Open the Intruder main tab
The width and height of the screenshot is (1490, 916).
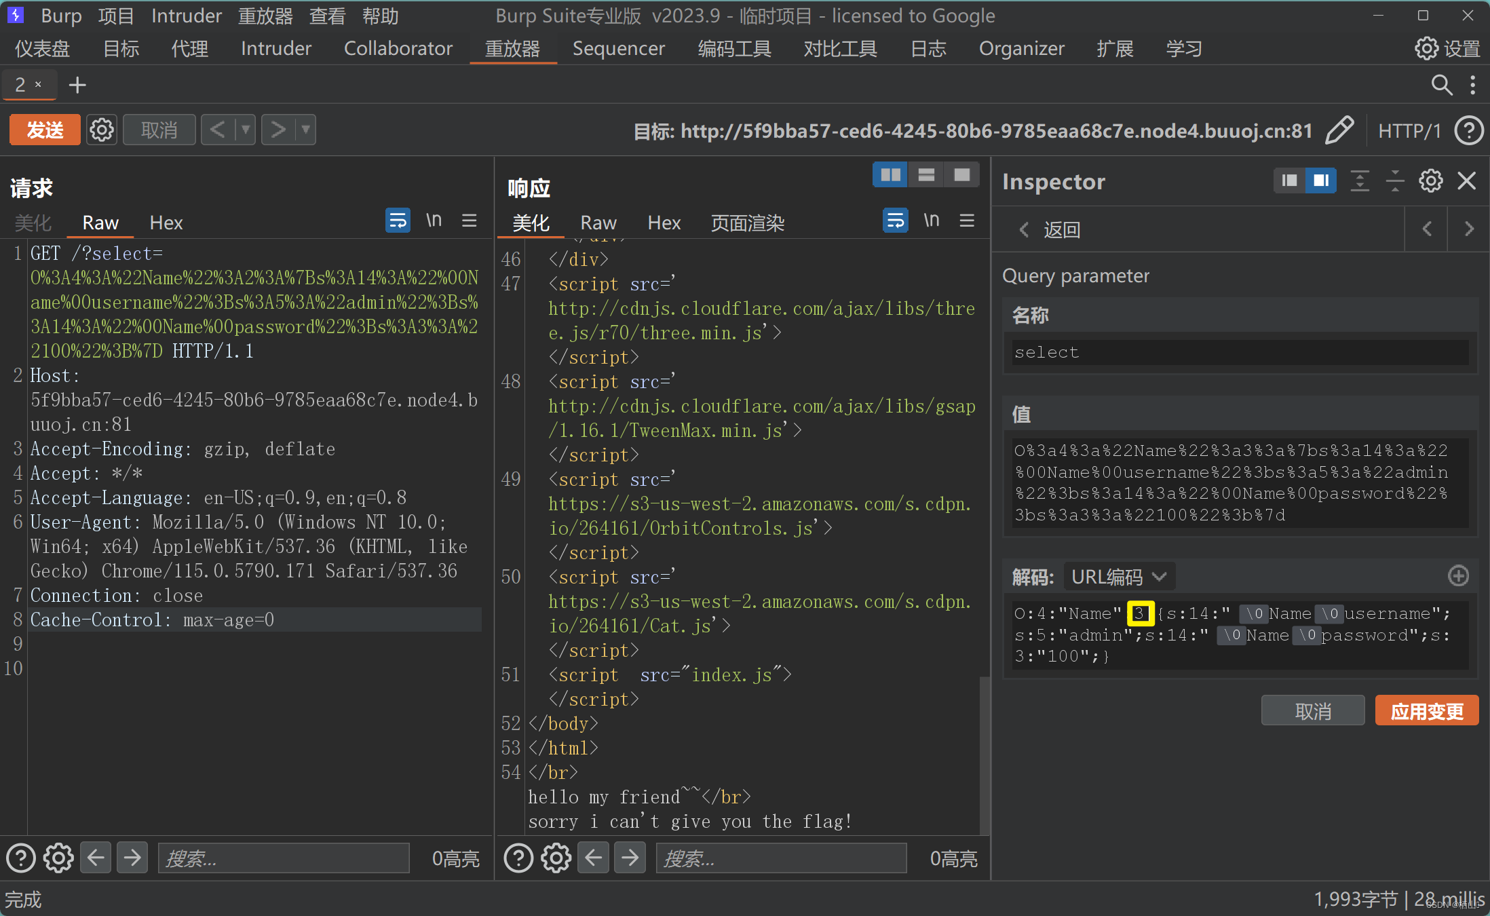point(275,49)
